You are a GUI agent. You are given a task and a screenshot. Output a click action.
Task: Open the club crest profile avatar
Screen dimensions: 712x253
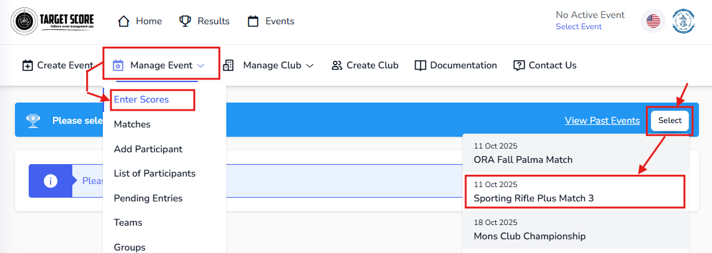683,21
